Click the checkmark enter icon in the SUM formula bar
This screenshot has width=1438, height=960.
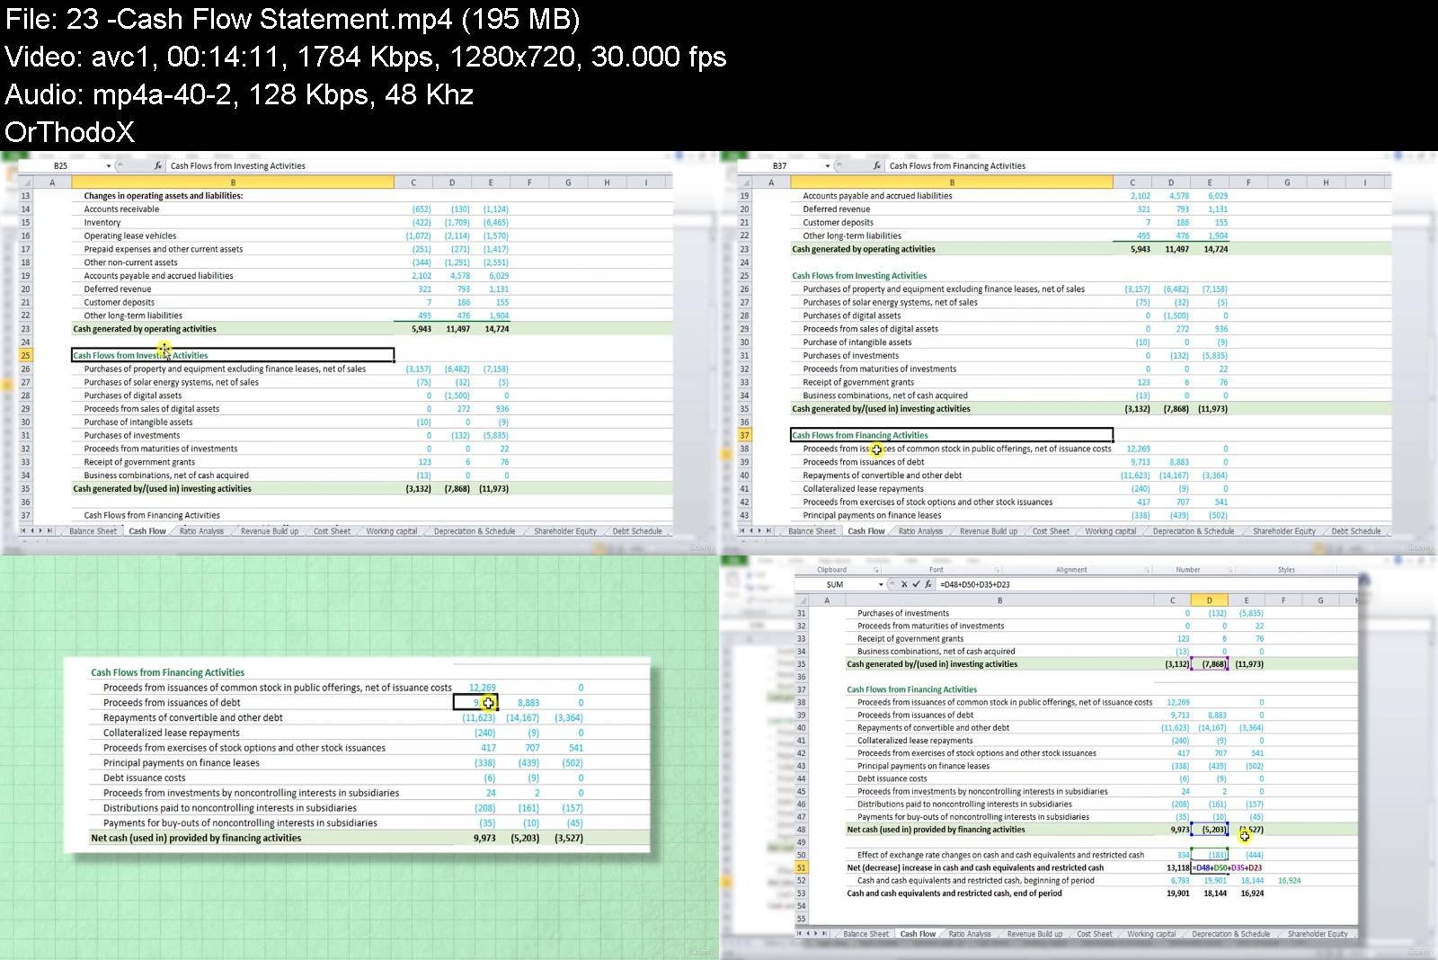[916, 584]
